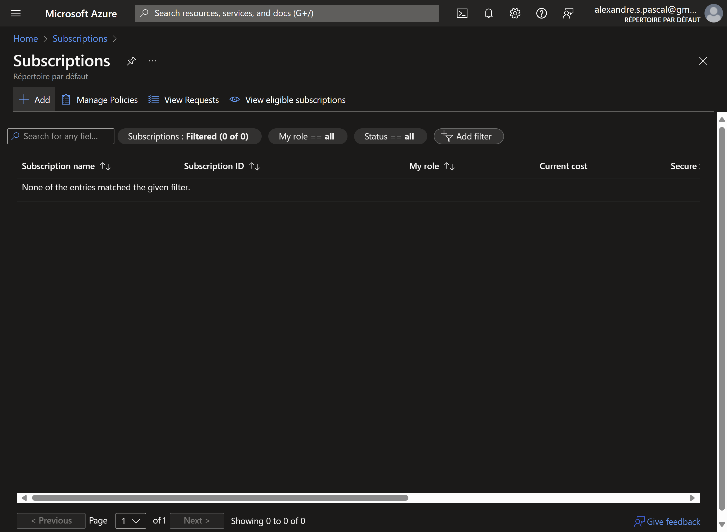Open the Status == all filter
This screenshot has width=727, height=532.
point(390,136)
